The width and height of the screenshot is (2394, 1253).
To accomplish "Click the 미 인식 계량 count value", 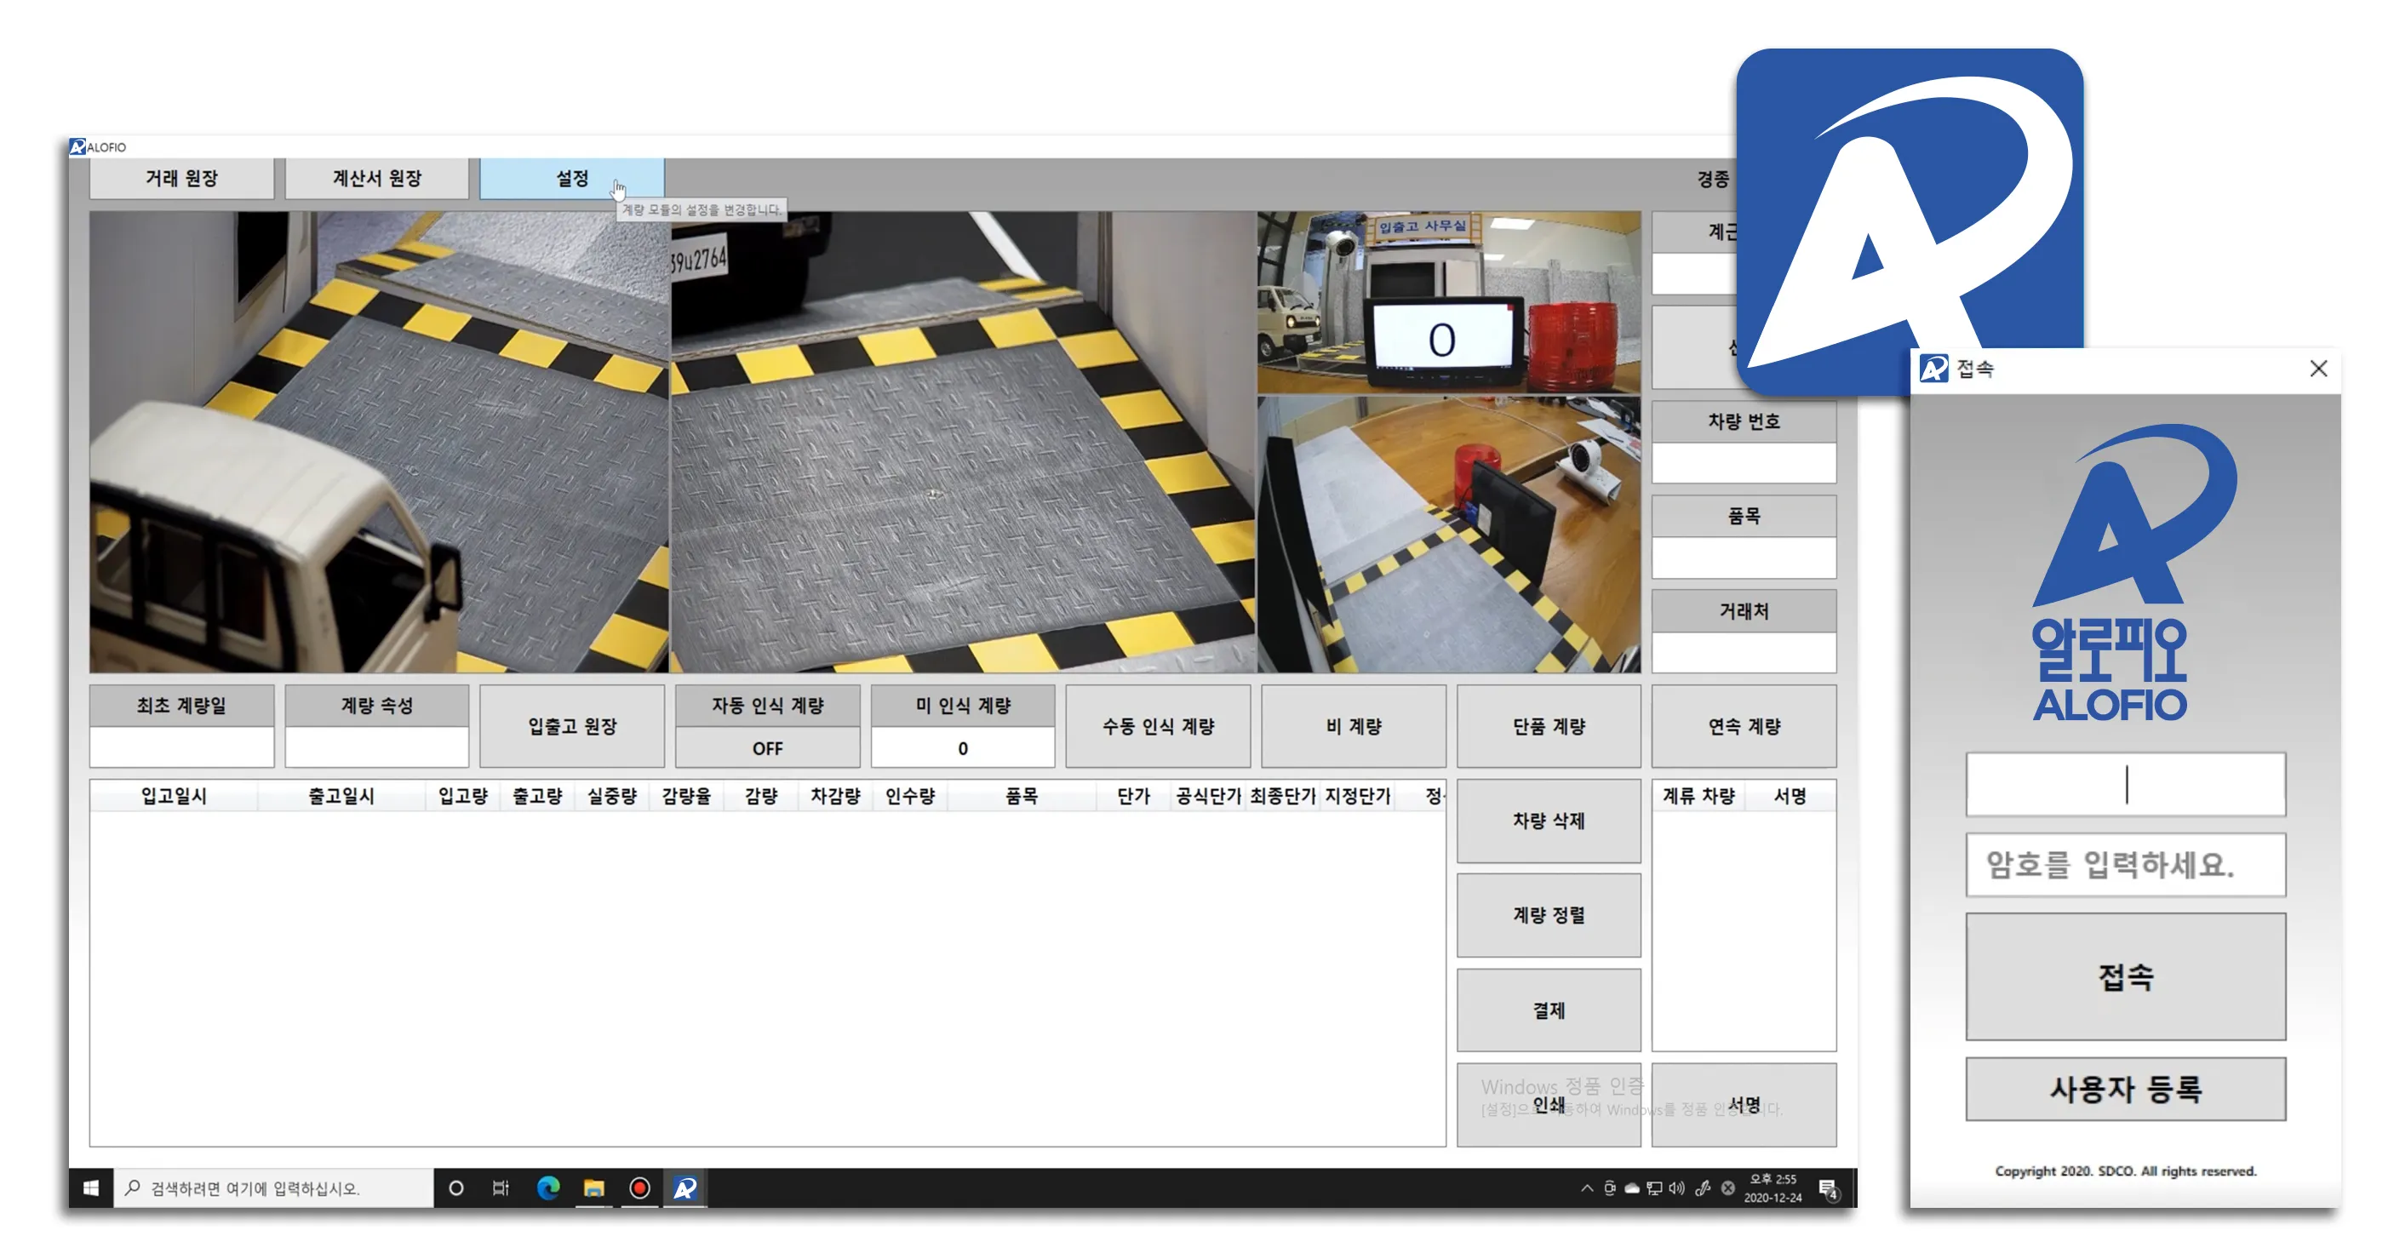I will [963, 748].
